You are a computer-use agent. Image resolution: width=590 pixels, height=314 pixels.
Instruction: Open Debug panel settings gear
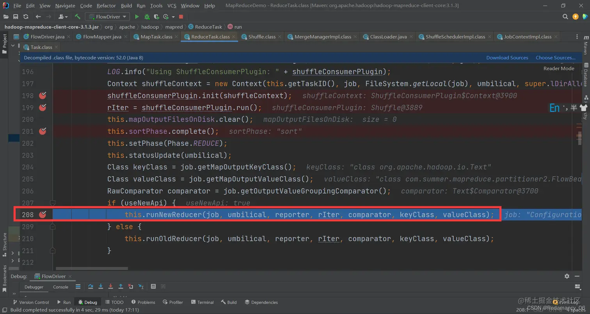point(567,276)
